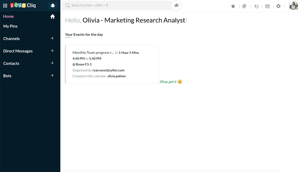301x172 pixels.
Task: Add a new channel with plus button
Action: coord(52,38)
